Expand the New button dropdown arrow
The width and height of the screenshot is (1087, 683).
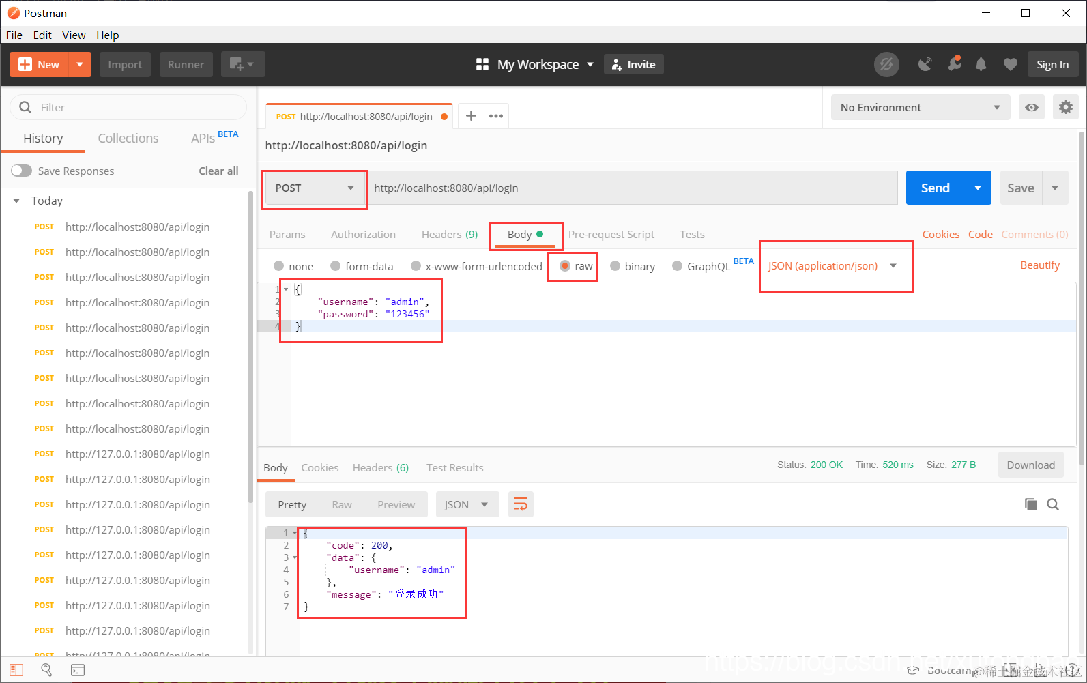(80, 64)
